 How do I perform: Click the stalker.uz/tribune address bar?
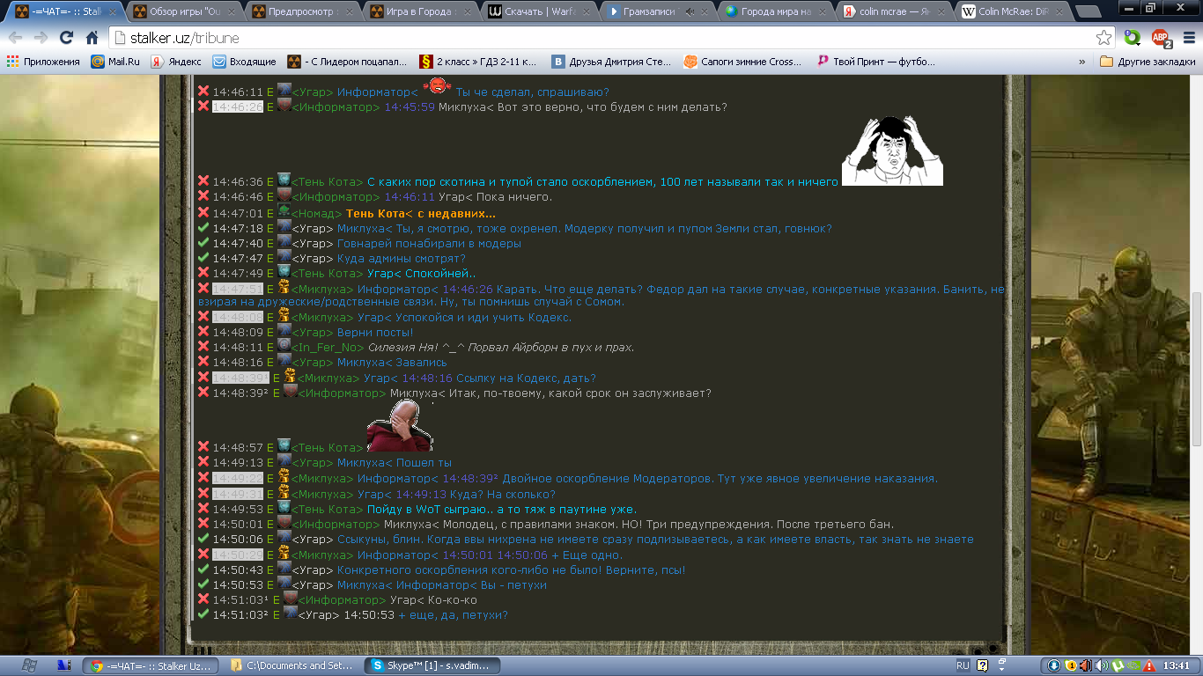599,38
